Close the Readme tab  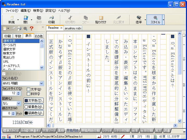coord(61,28)
